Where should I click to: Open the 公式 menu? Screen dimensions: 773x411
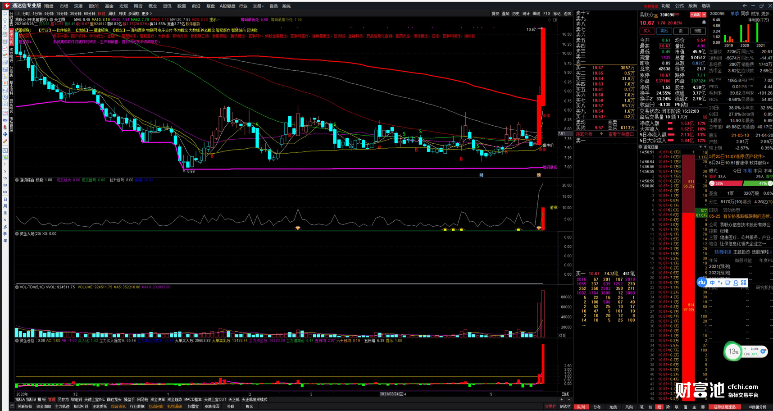(679, 6)
